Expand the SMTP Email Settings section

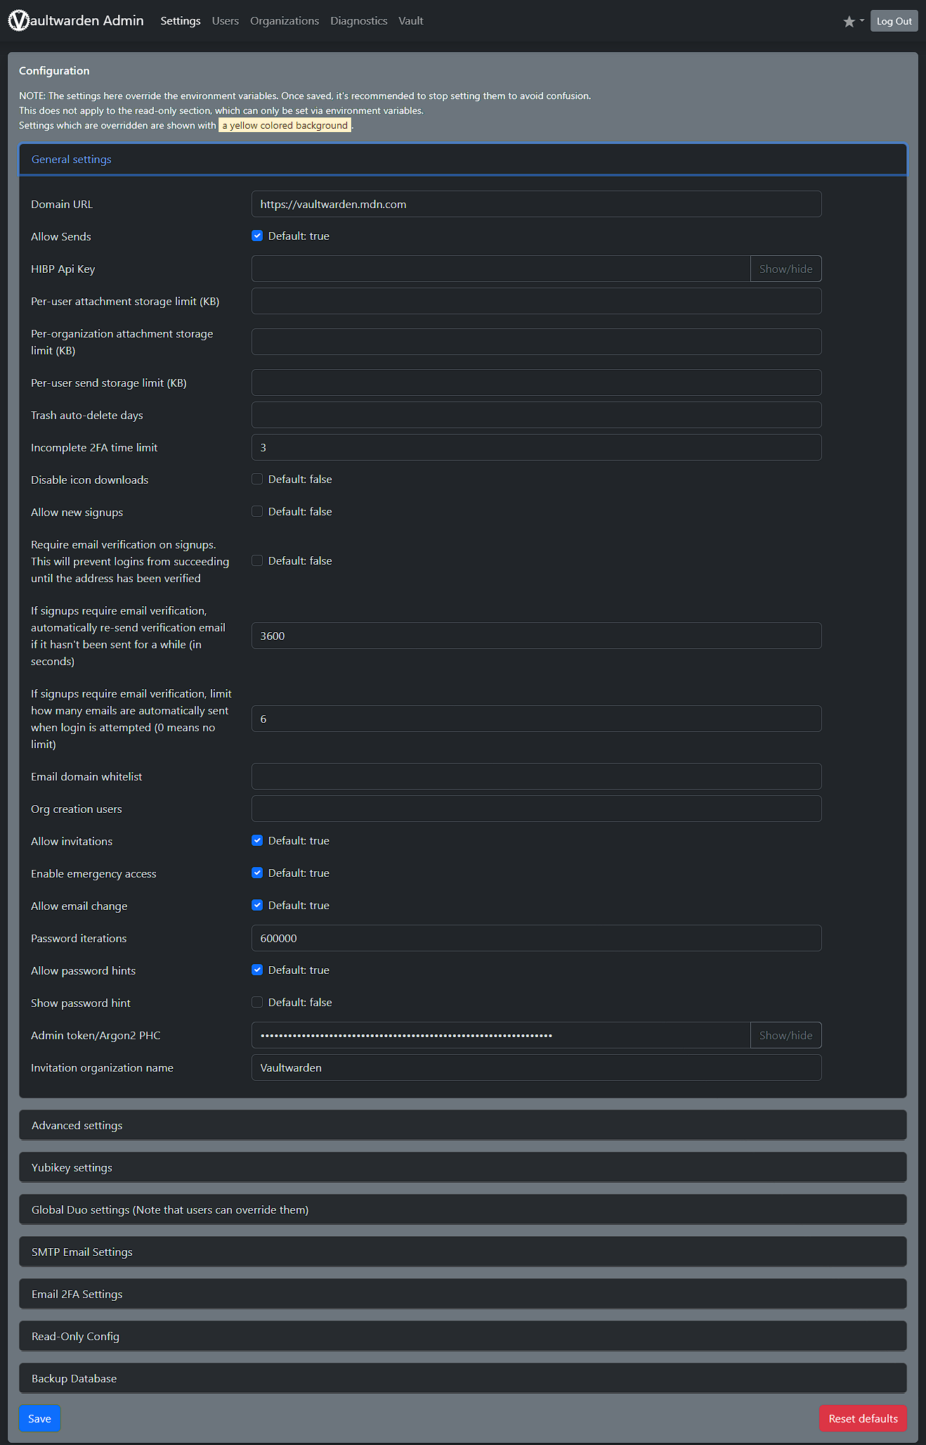pos(82,1252)
